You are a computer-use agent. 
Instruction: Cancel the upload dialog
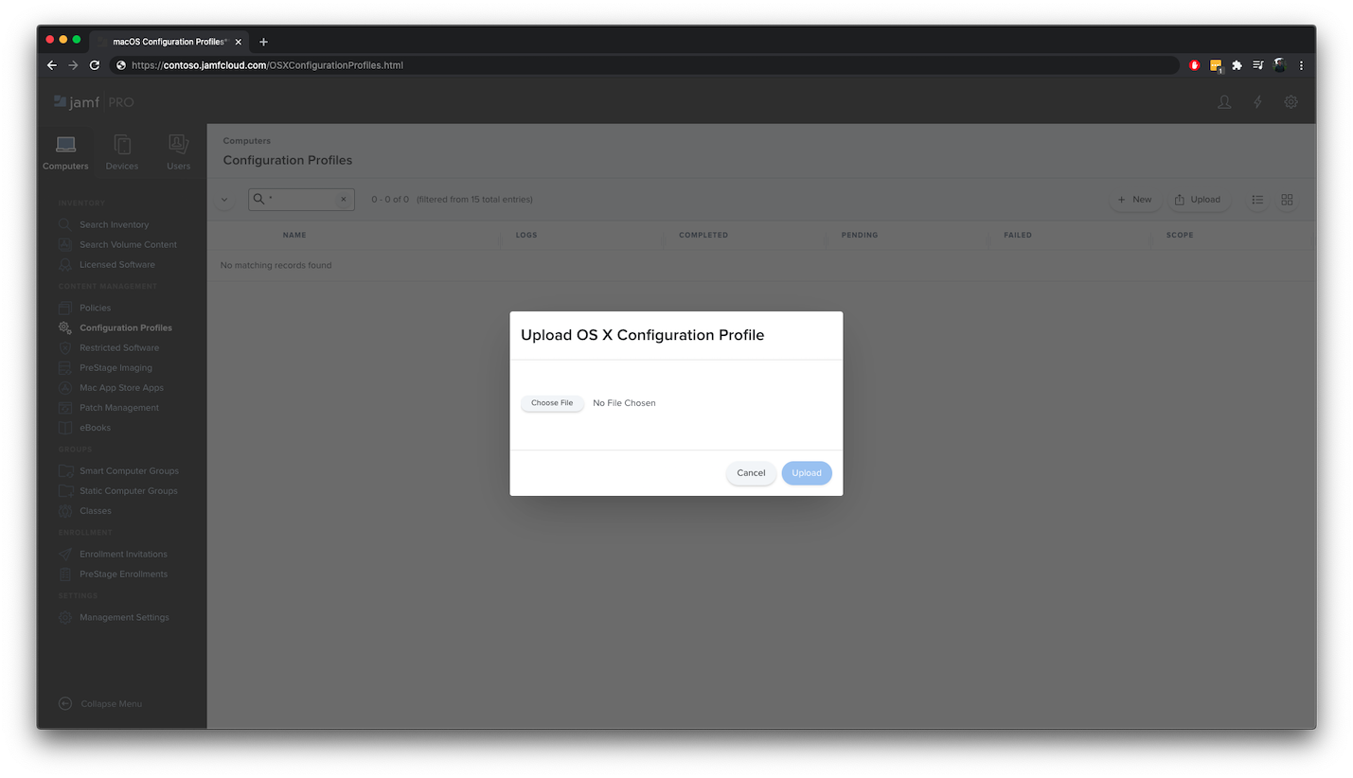click(751, 473)
